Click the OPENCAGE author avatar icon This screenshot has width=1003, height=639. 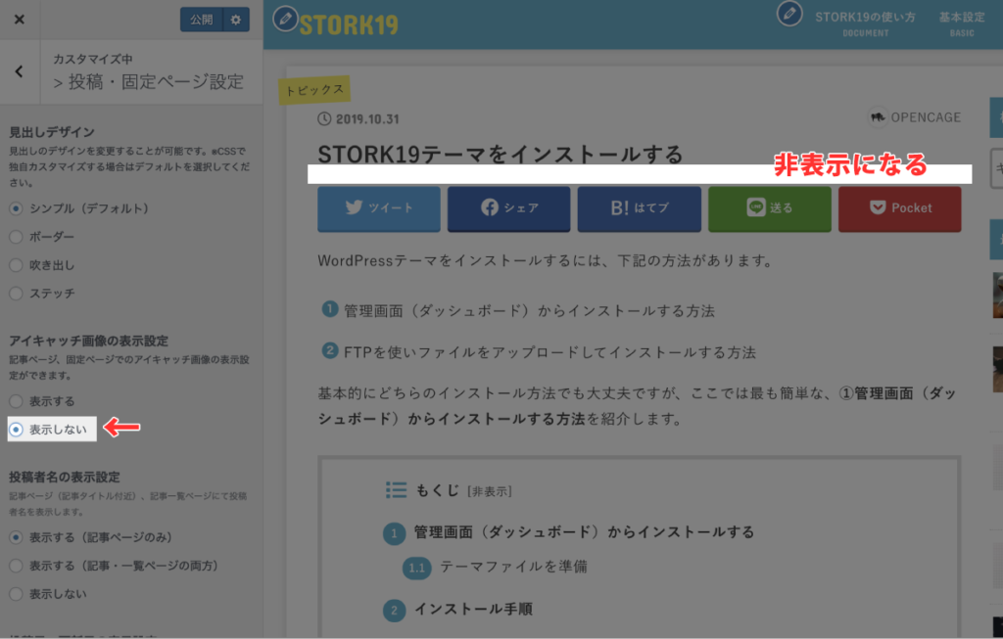[877, 116]
